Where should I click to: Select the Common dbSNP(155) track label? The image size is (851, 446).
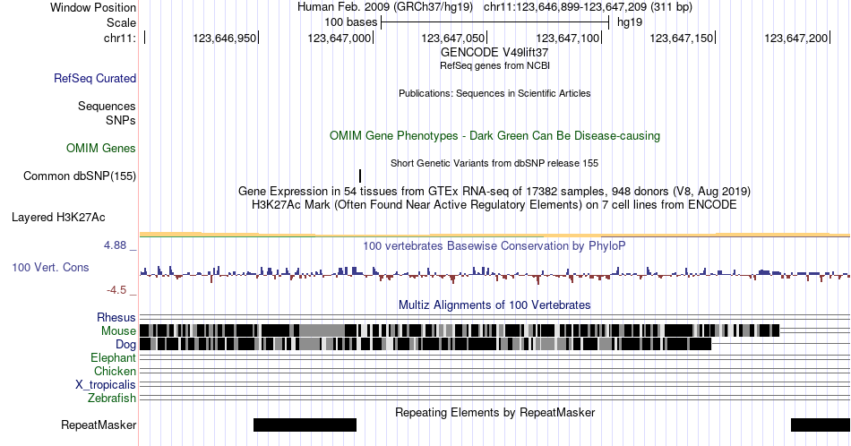click(x=80, y=176)
